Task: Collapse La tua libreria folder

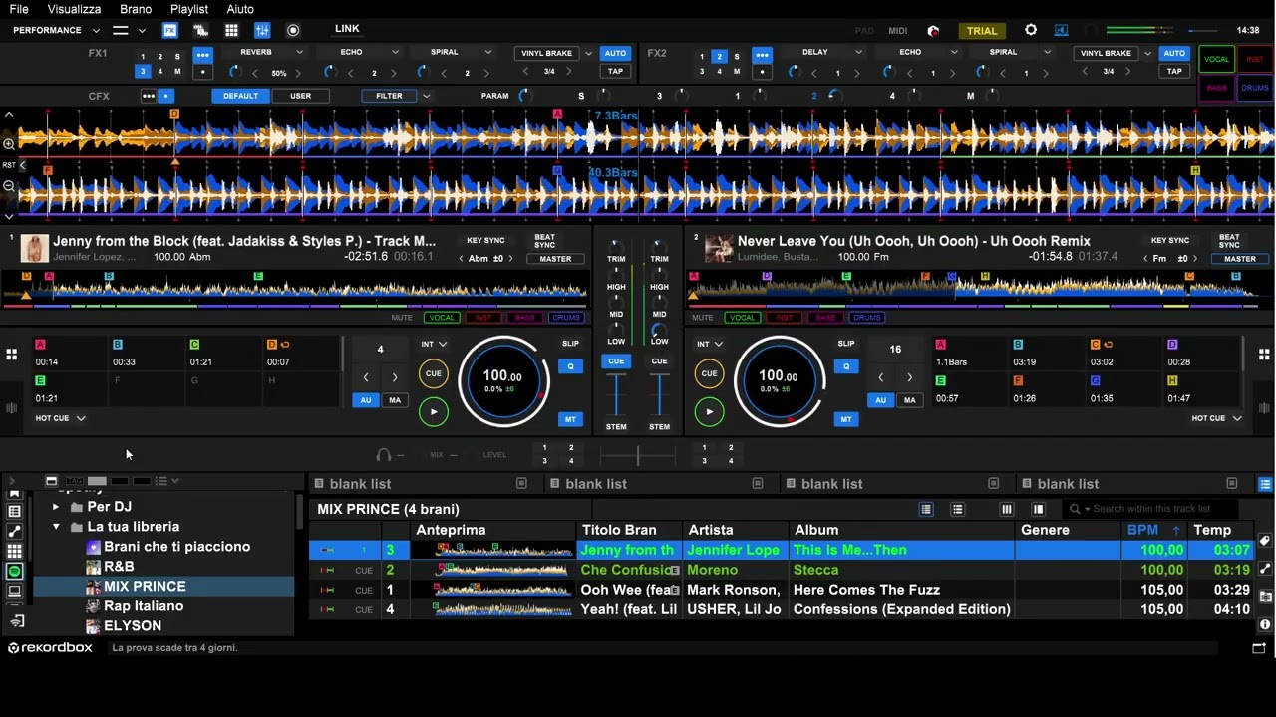Action: pyautogui.click(x=56, y=527)
